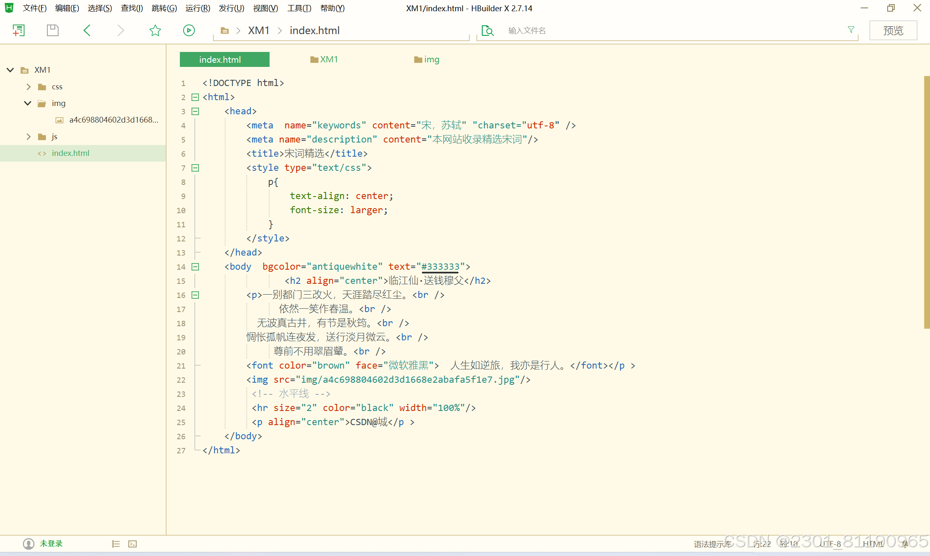Image resolution: width=930 pixels, height=556 pixels.
Task: Click the run play icon
Action: pyautogui.click(x=189, y=30)
